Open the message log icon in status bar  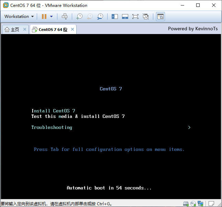211,204
